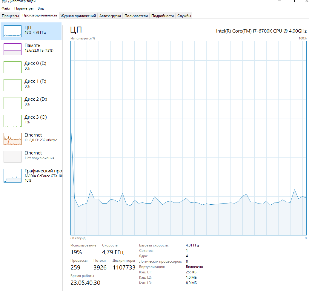Select the Диск 0 (E:) label

(x=35, y=63)
